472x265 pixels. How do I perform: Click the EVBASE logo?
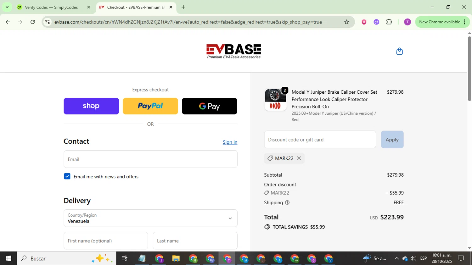233,51
